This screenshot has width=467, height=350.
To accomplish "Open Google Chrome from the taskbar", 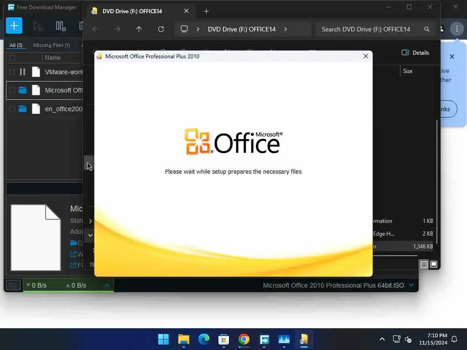I will (x=244, y=339).
